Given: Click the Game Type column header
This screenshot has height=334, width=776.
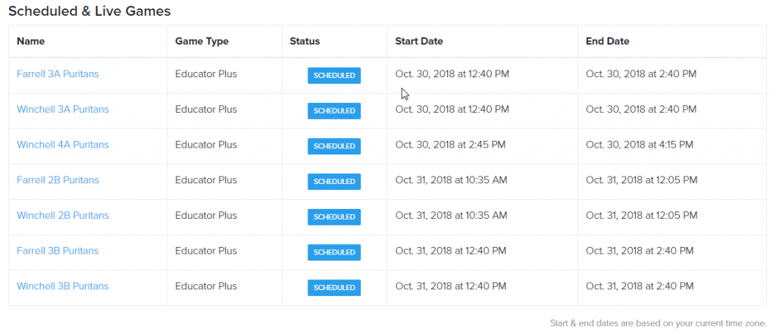Looking at the screenshot, I should point(202,41).
